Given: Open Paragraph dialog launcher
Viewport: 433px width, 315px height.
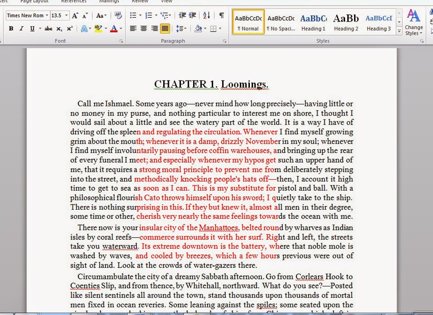Looking at the screenshot, I should (224, 41).
